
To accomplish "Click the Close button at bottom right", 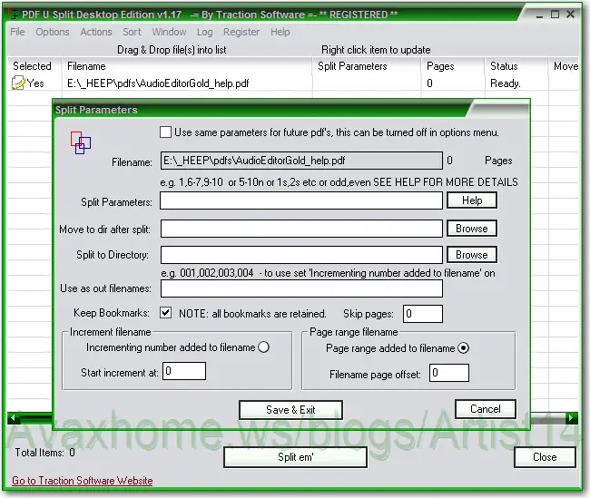I will coord(545,457).
